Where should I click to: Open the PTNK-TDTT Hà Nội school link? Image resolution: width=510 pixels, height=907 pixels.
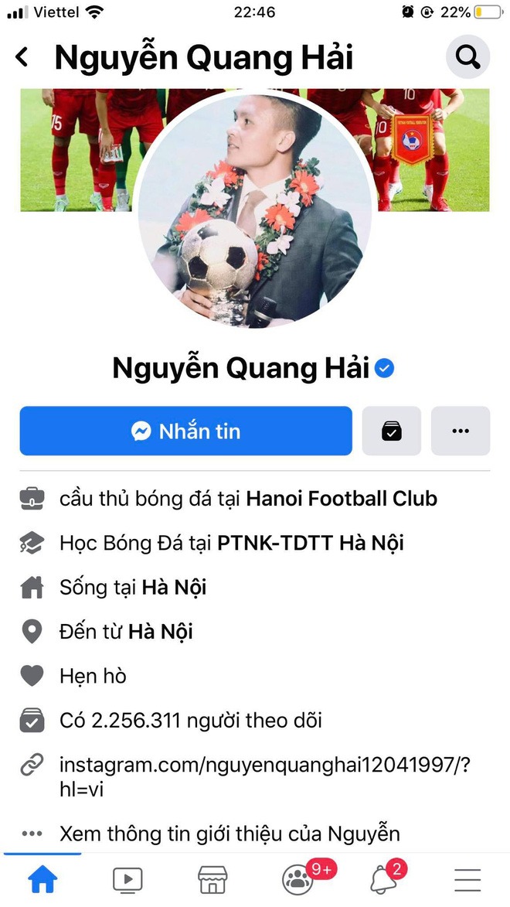(311, 543)
